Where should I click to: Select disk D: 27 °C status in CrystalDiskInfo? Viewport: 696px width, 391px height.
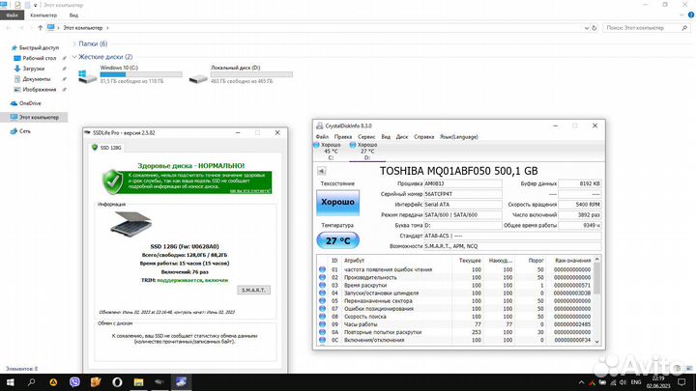pos(365,152)
